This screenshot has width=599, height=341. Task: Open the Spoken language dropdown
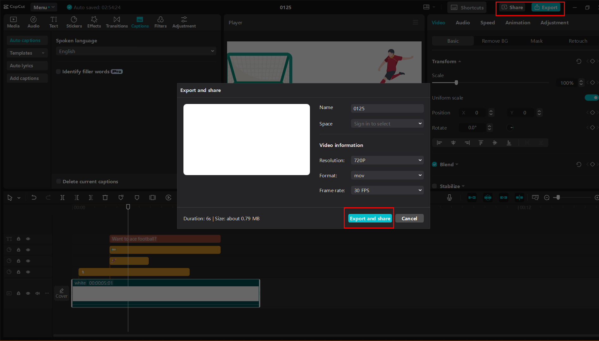pyautogui.click(x=136, y=51)
